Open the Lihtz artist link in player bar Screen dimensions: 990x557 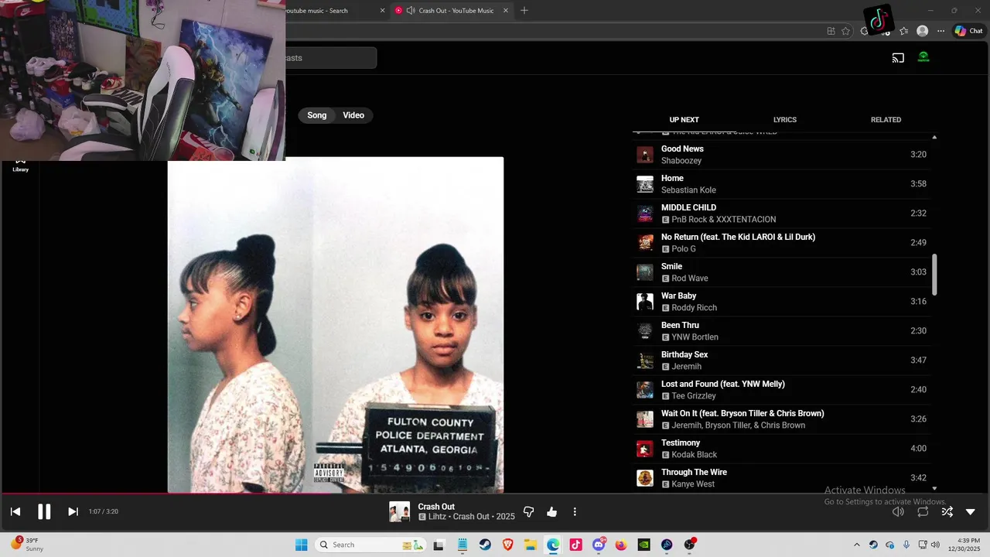click(439, 517)
